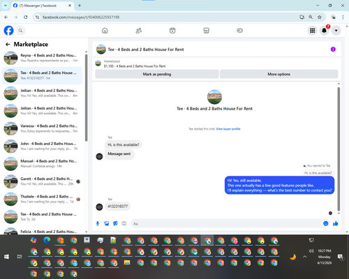
Task: Attach a photo with the image icon
Action: coord(107,223)
